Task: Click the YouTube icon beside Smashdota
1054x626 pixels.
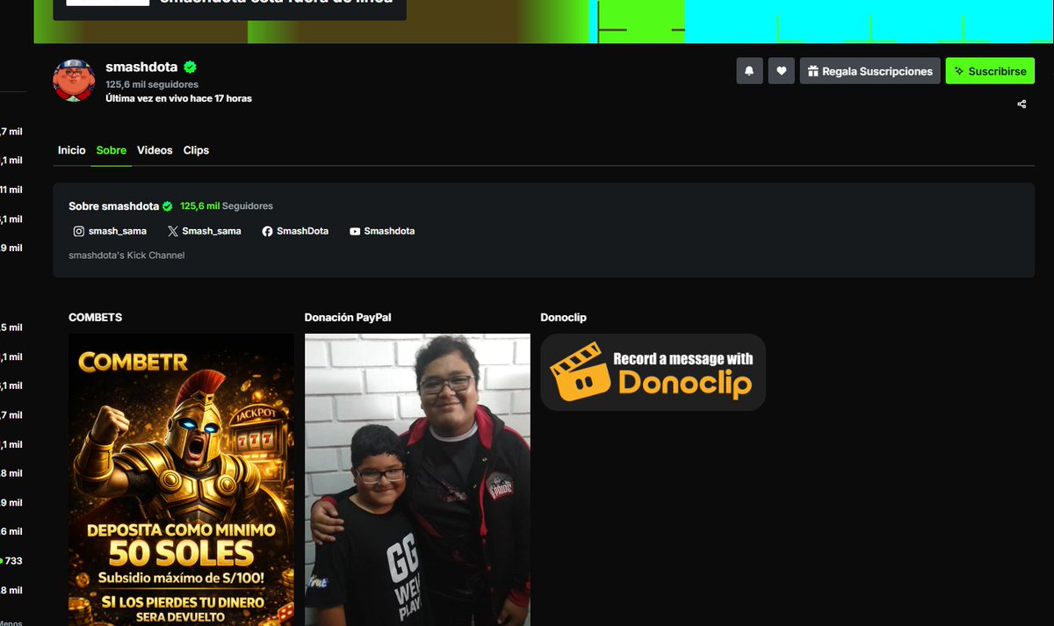Action: (355, 231)
